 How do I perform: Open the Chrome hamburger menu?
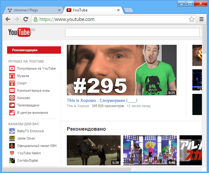point(201,19)
